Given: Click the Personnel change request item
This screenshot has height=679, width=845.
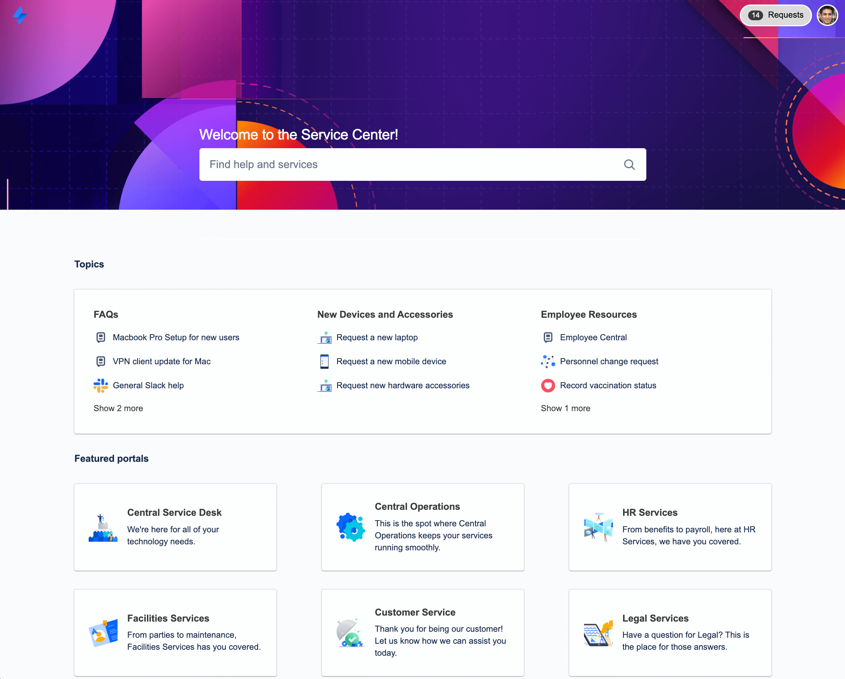Looking at the screenshot, I should (x=609, y=361).
